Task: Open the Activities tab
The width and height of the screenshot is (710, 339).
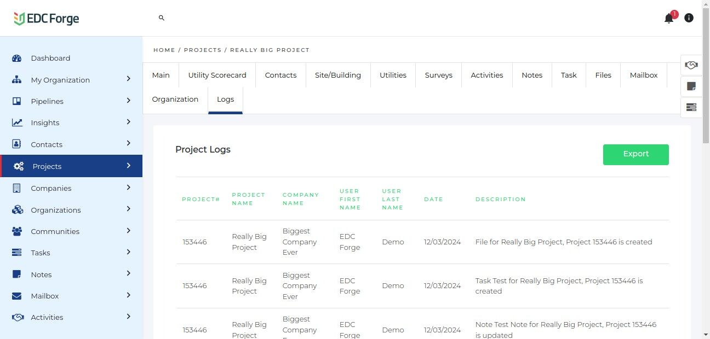Action: tap(487, 75)
